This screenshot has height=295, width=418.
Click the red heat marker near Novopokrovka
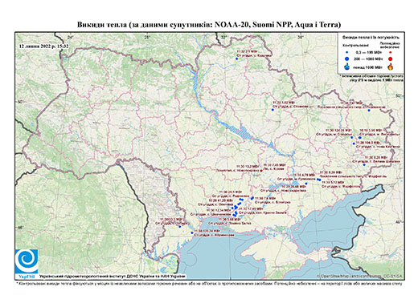point(261,171)
